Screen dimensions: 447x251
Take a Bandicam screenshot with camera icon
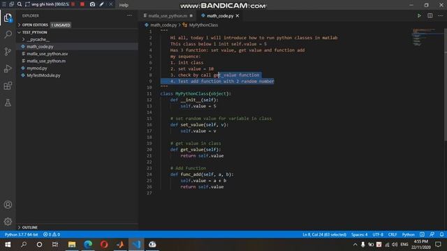point(92,4)
